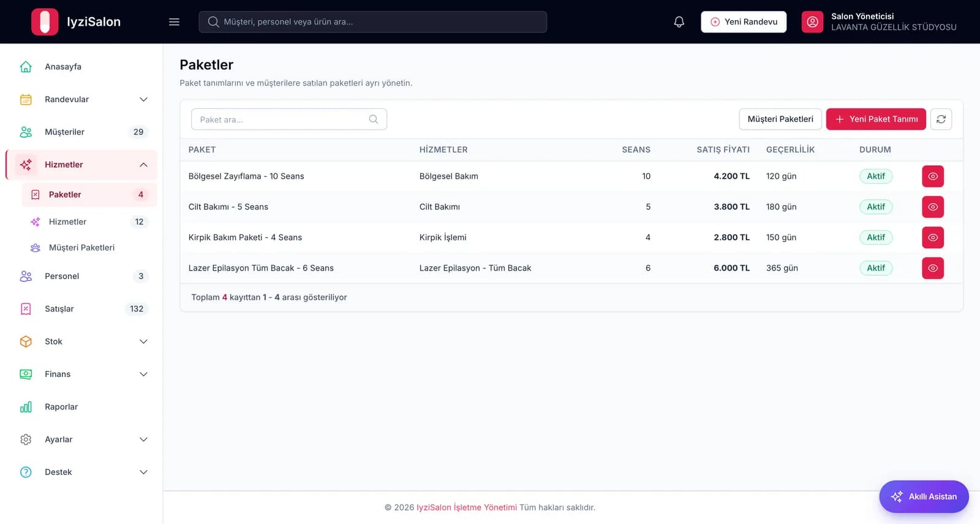Click the Ayarlar gear icon
Image resolution: width=980 pixels, height=524 pixels.
(26, 440)
